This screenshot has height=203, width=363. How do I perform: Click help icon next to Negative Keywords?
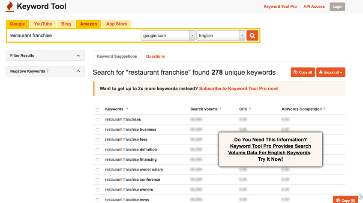[48, 71]
